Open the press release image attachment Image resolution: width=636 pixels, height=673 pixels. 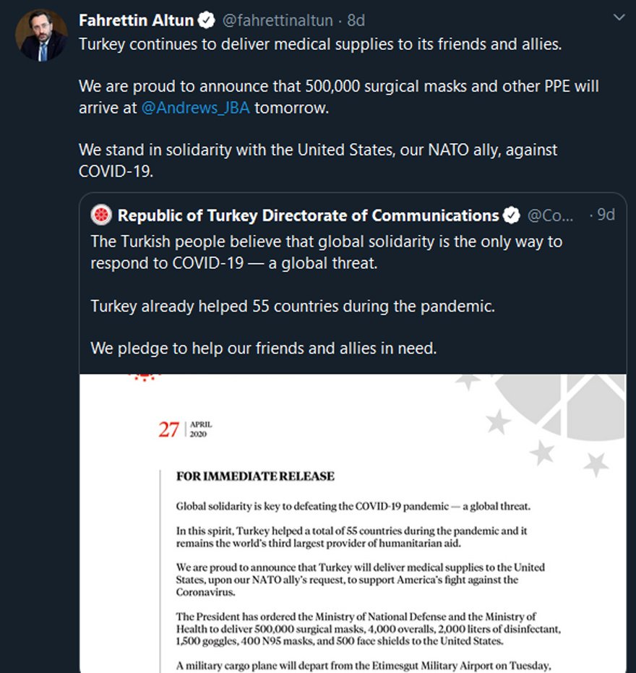click(x=353, y=523)
